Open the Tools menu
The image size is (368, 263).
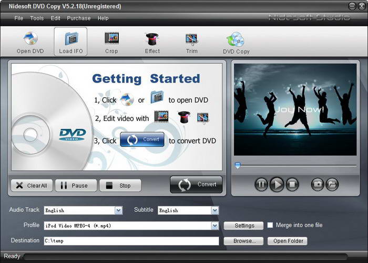pos(37,18)
